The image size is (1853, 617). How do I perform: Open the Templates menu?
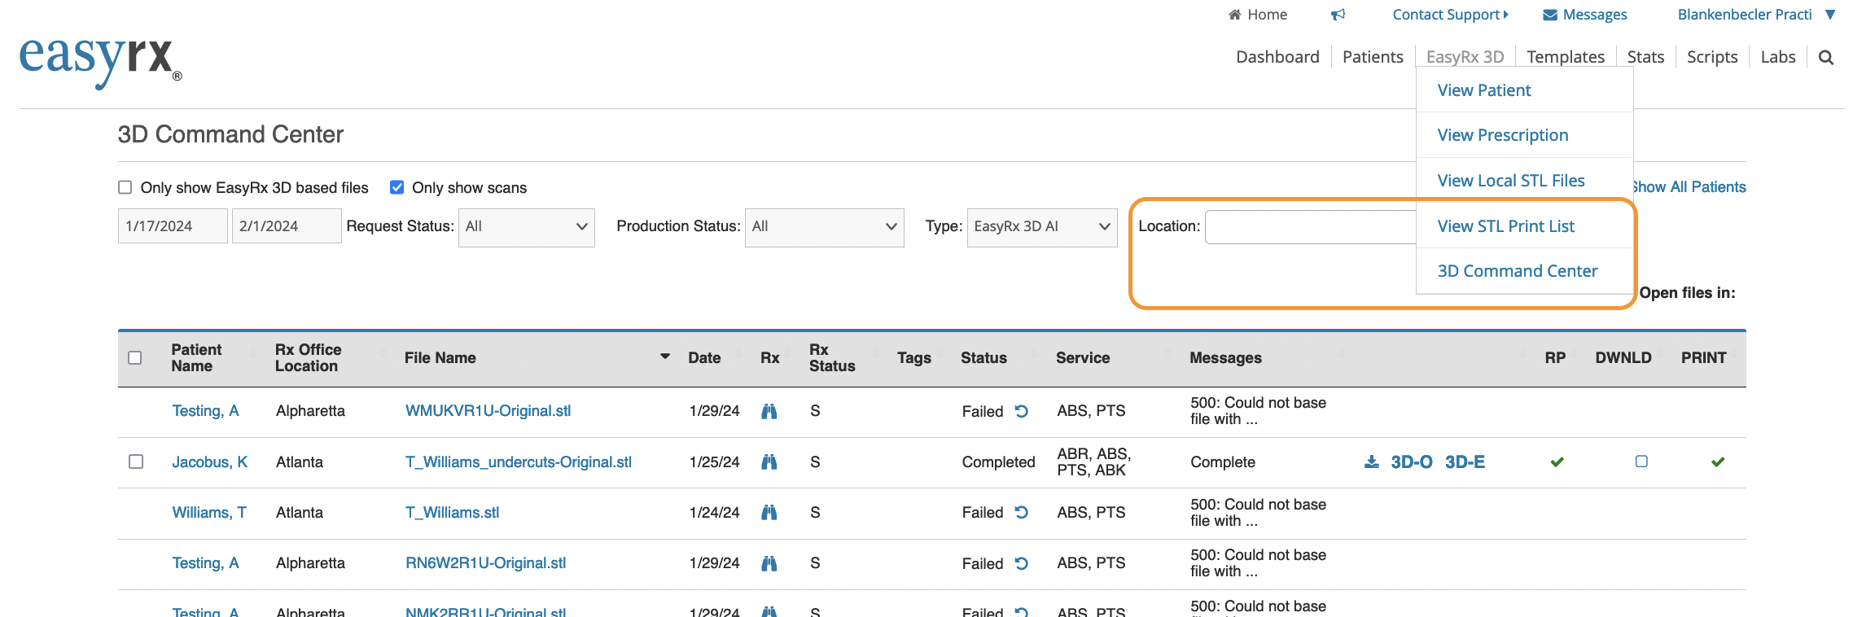[x=1566, y=57]
